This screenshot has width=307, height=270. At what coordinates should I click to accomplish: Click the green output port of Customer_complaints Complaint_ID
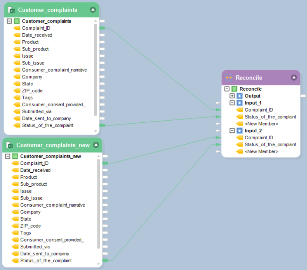coord(102,28)
